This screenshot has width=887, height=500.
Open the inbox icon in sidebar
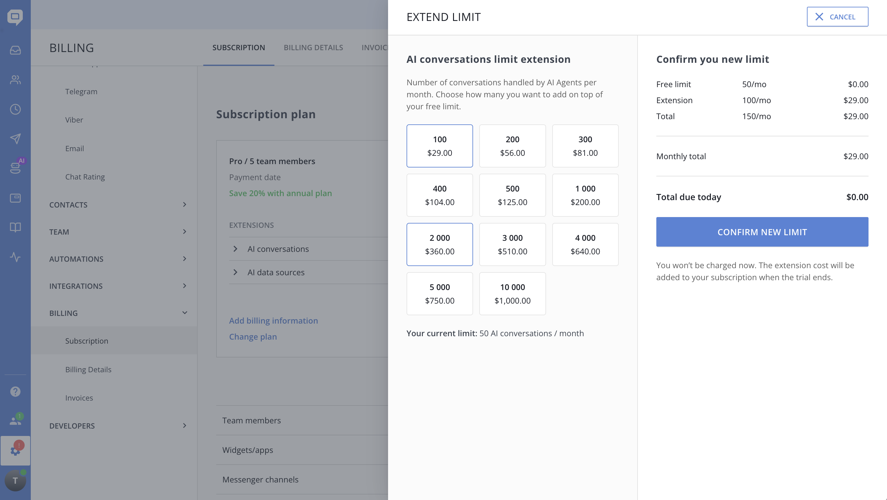click(x=15, y=50)
